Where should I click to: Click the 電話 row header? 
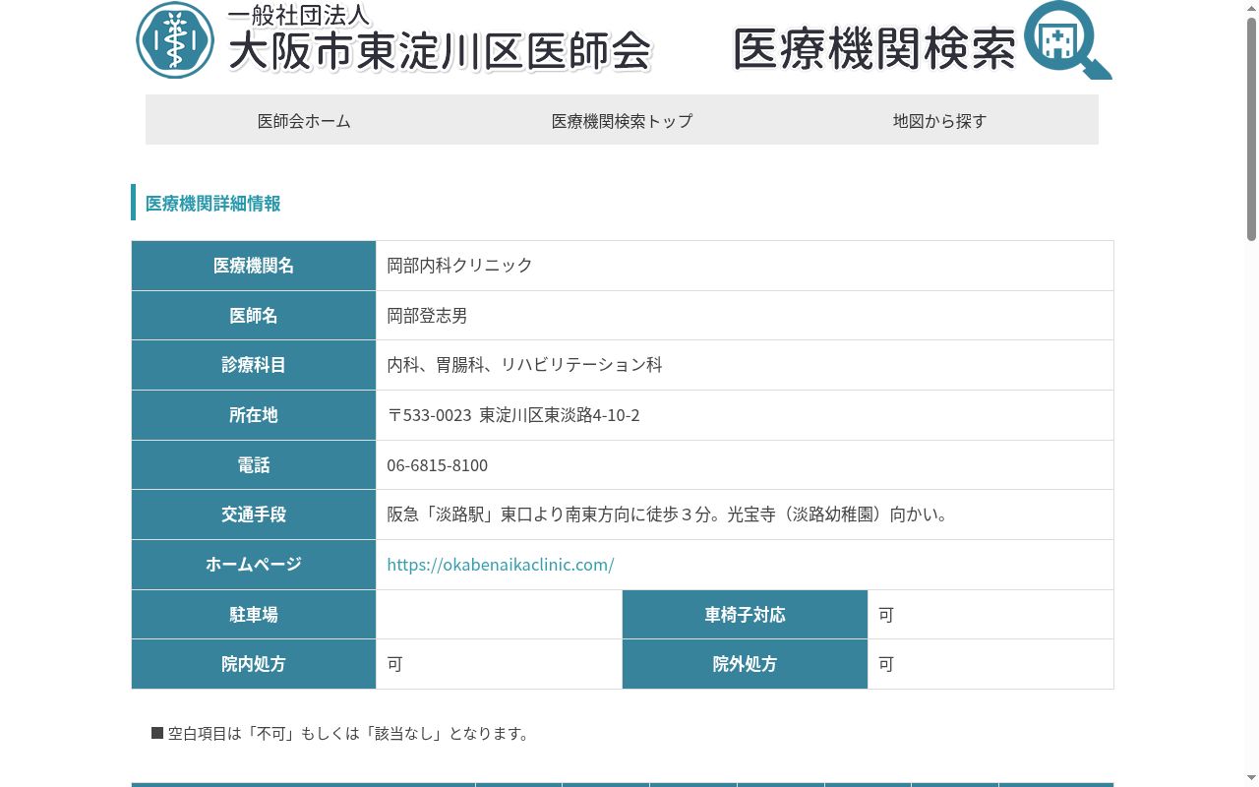pyautogui.click(x=254, y=465)
